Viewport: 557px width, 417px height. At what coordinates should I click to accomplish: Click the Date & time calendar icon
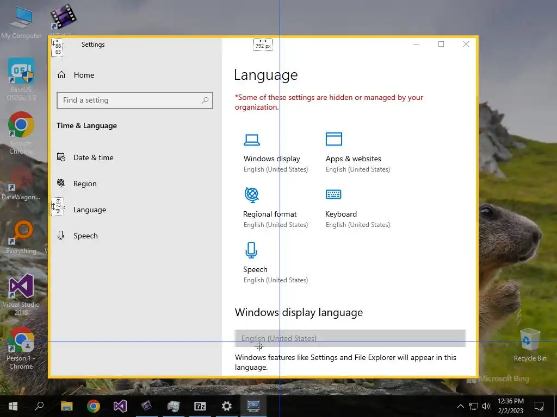61,157
